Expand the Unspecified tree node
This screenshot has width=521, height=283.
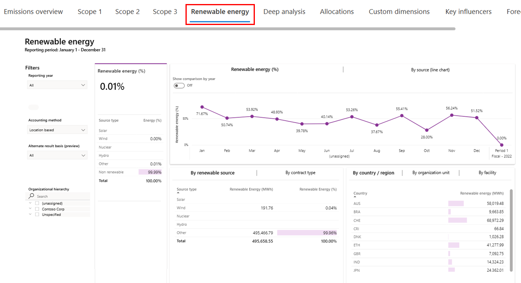point(30,214)
